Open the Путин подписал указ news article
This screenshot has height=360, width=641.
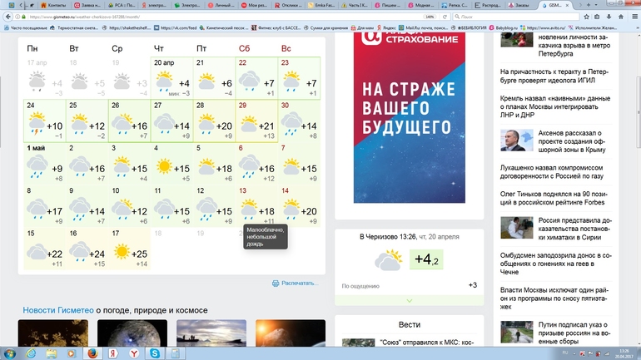[x=574, y=335]
